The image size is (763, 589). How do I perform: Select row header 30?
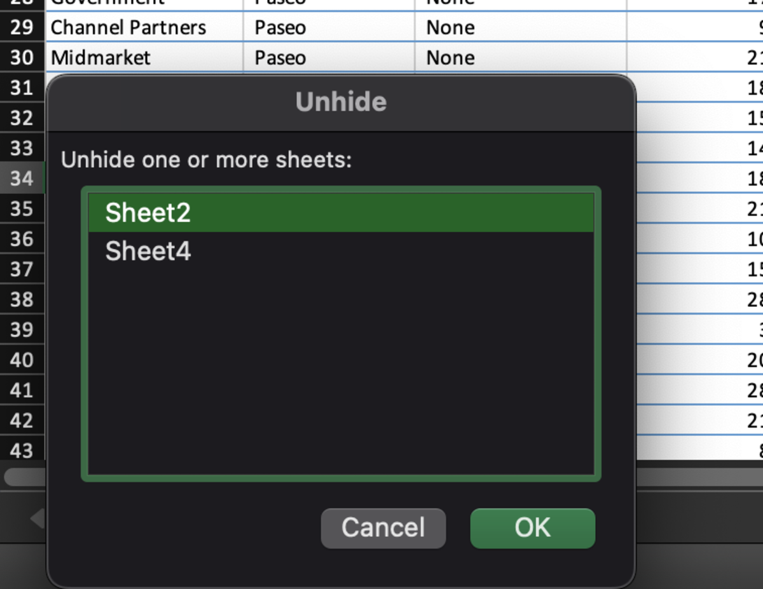coord(22,58)
